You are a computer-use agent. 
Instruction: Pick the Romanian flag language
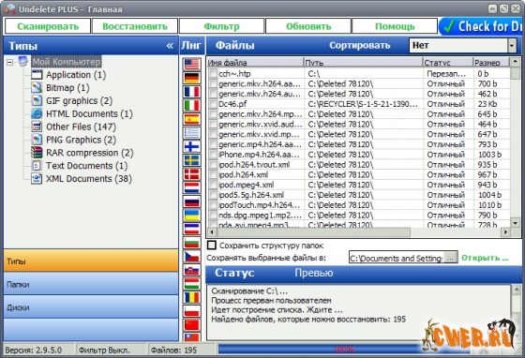192,297
